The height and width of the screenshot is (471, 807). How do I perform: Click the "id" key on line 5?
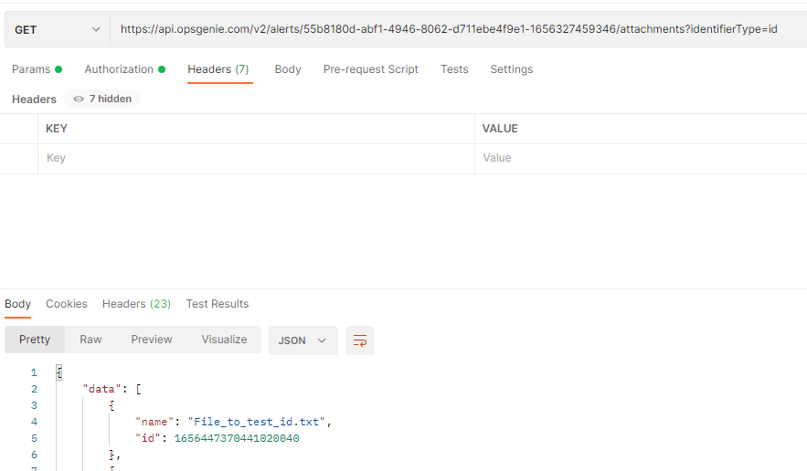148,439
